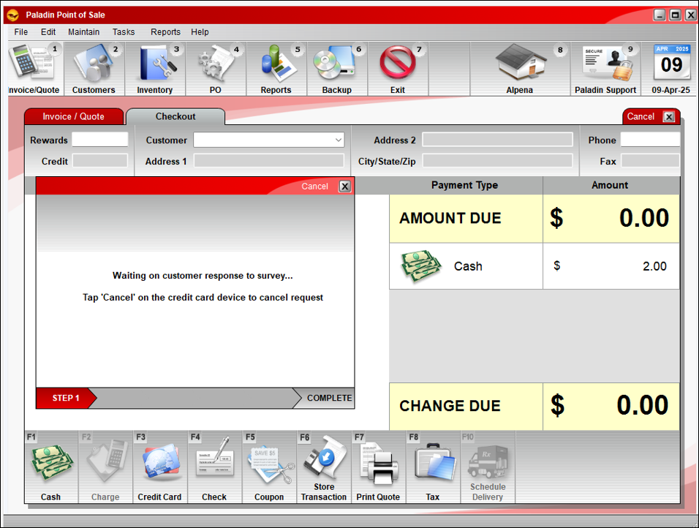Click the City/State/Zip field
The height and width of the screenshot is (528, 699).
497,161
